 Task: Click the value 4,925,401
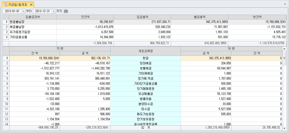pos(280,32)
